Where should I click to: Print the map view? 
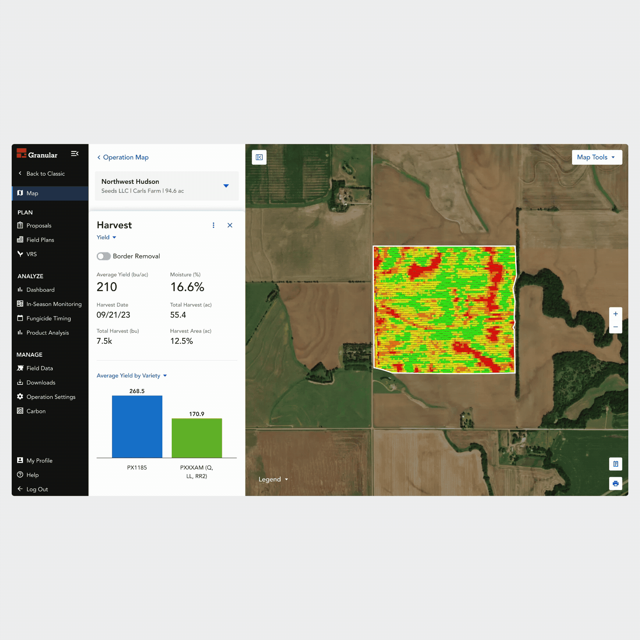tap(616, 484)
